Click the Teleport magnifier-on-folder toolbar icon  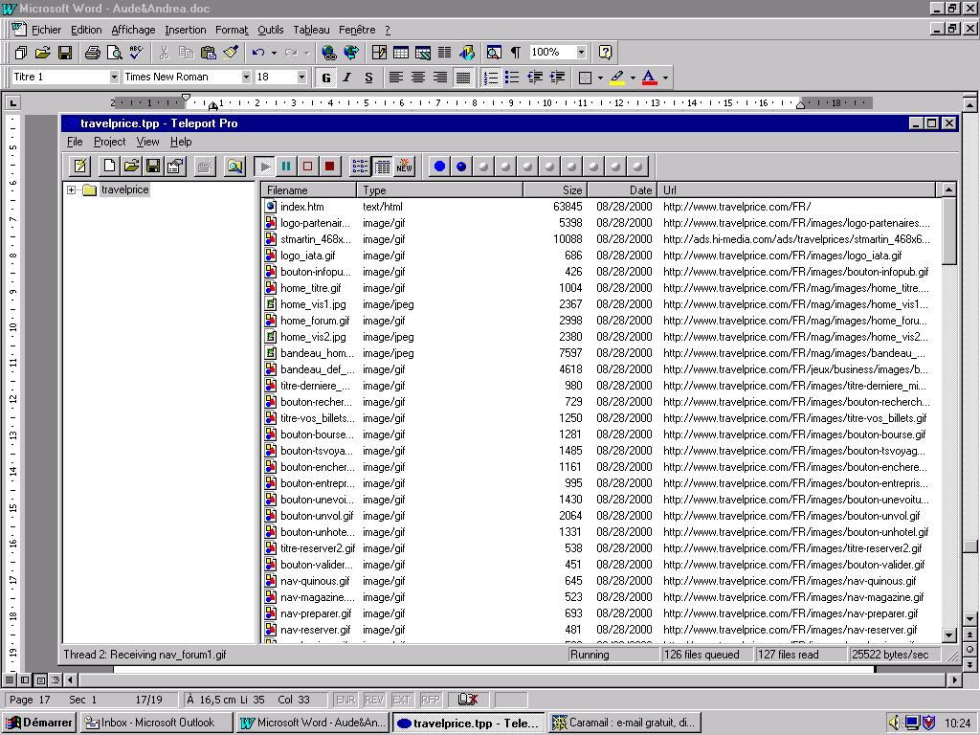tap(235, 167)
